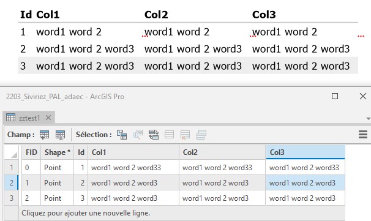This screenshot has height=221, width=371.
Task: Click Col2 text in top table row 2
Action: 193,49
